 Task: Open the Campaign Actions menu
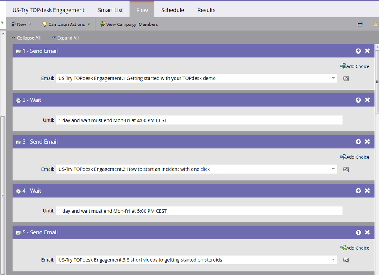pos(66,24)
